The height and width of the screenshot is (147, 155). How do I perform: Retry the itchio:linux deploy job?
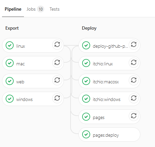(x=134, y=62)
